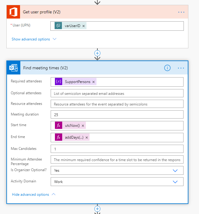Click the Max Candidates field
Image resolution: width=199 pixels, height=214 pixels.
click(x=117, y=149)
